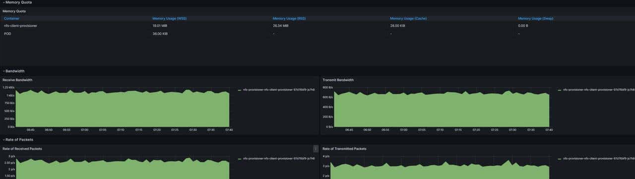
Task: Click the 1.25 kB/s axis label on Receive Bandwidth
Action: (8, 87)
